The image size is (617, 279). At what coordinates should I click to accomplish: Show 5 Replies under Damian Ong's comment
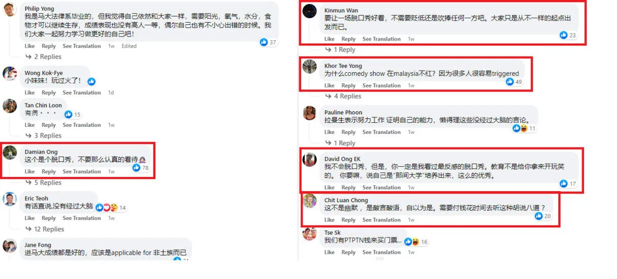44,182
